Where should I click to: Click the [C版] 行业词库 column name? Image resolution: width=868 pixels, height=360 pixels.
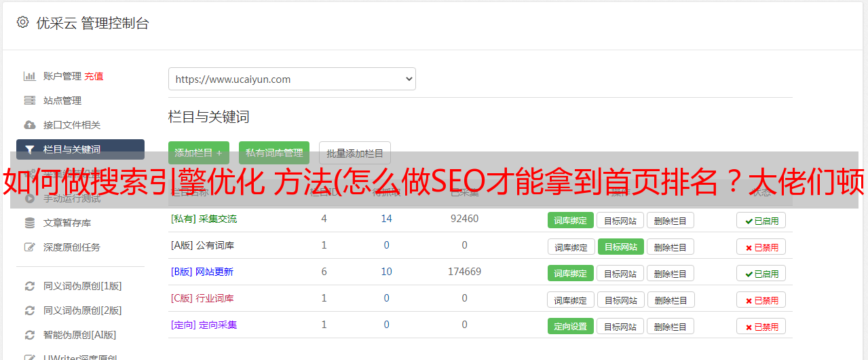pyautogui.click(x=202, y=298)
